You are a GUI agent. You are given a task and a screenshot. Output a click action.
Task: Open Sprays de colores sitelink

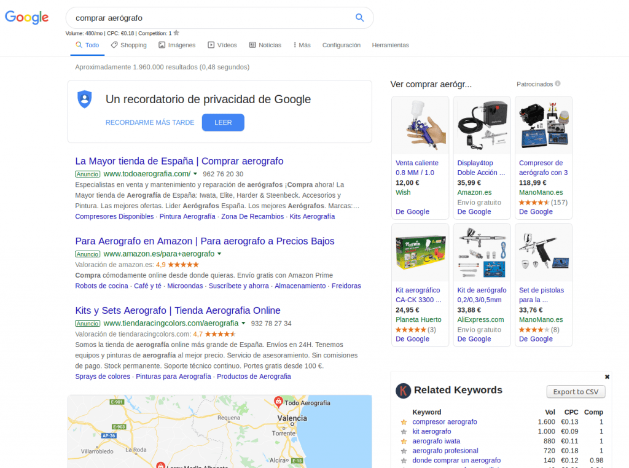(103, 376)
